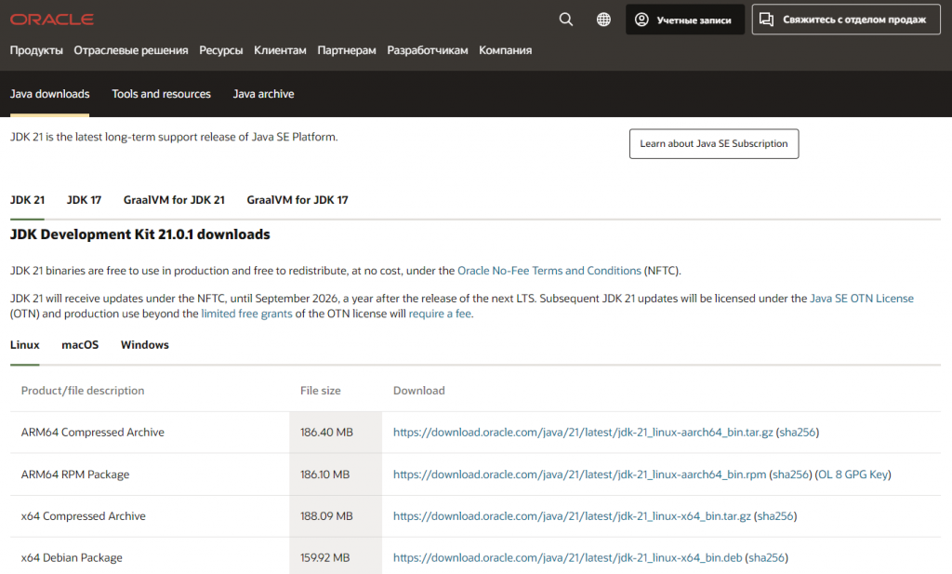Click the File size column header
The height and width of the screenshot is (574, 952).
(x=321, y=391)
